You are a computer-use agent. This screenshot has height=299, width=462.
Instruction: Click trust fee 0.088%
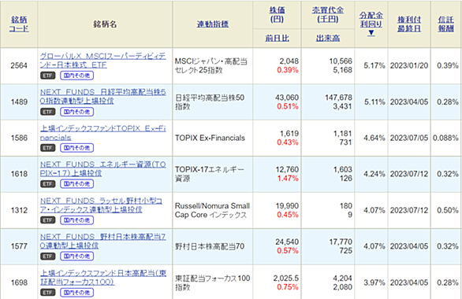pos(445,138)
